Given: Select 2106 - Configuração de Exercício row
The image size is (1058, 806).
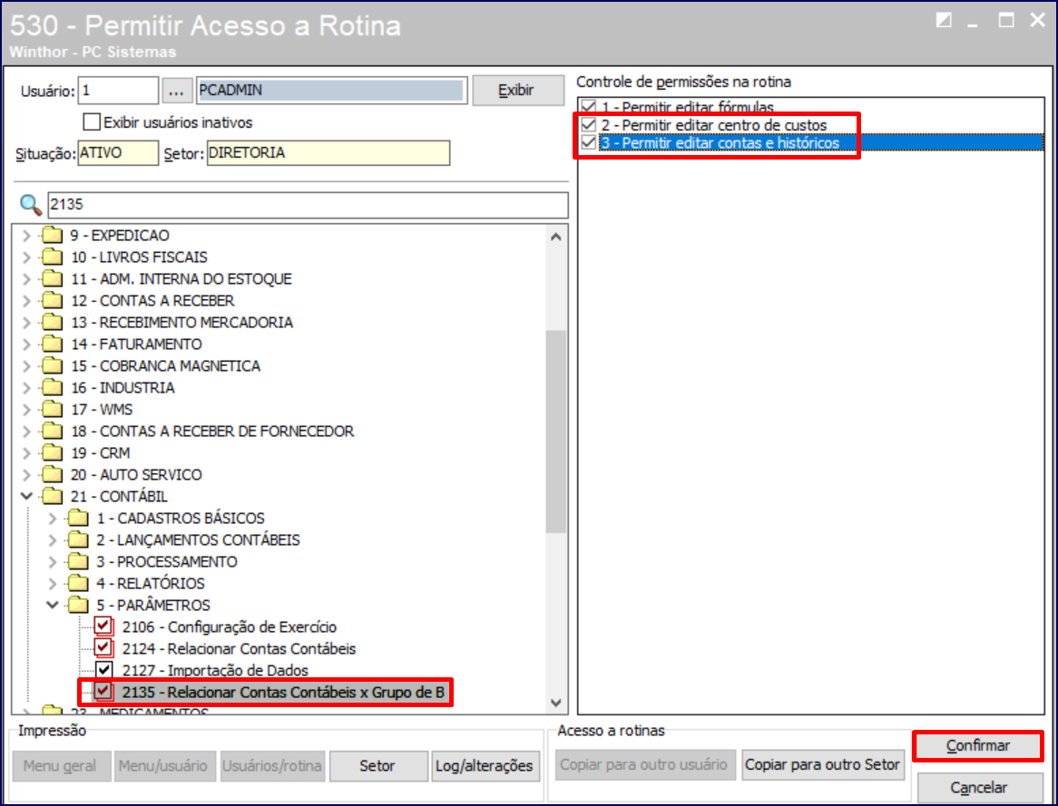Looking at the screenshot, I should [x=230, y=627].
